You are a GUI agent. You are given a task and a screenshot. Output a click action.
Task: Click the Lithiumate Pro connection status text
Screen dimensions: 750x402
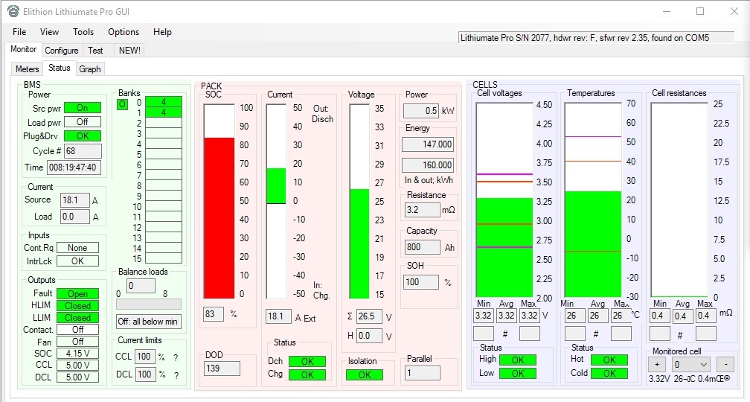click(596, 38)
